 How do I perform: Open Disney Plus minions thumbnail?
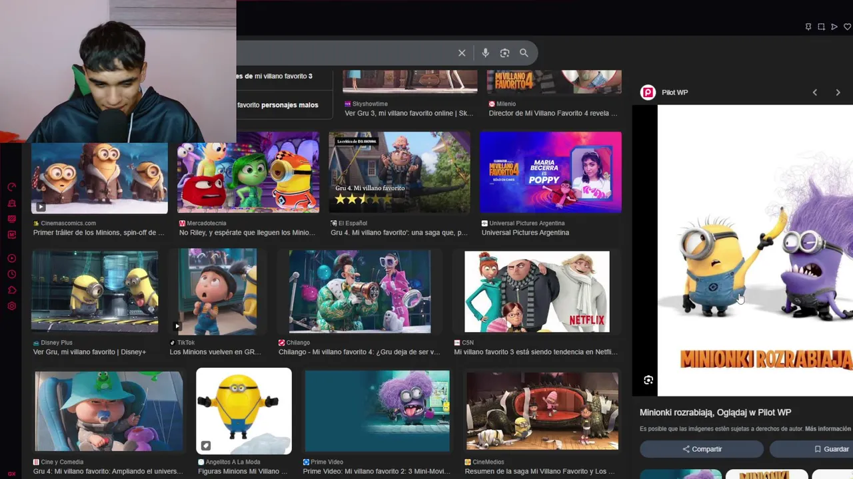95,291
